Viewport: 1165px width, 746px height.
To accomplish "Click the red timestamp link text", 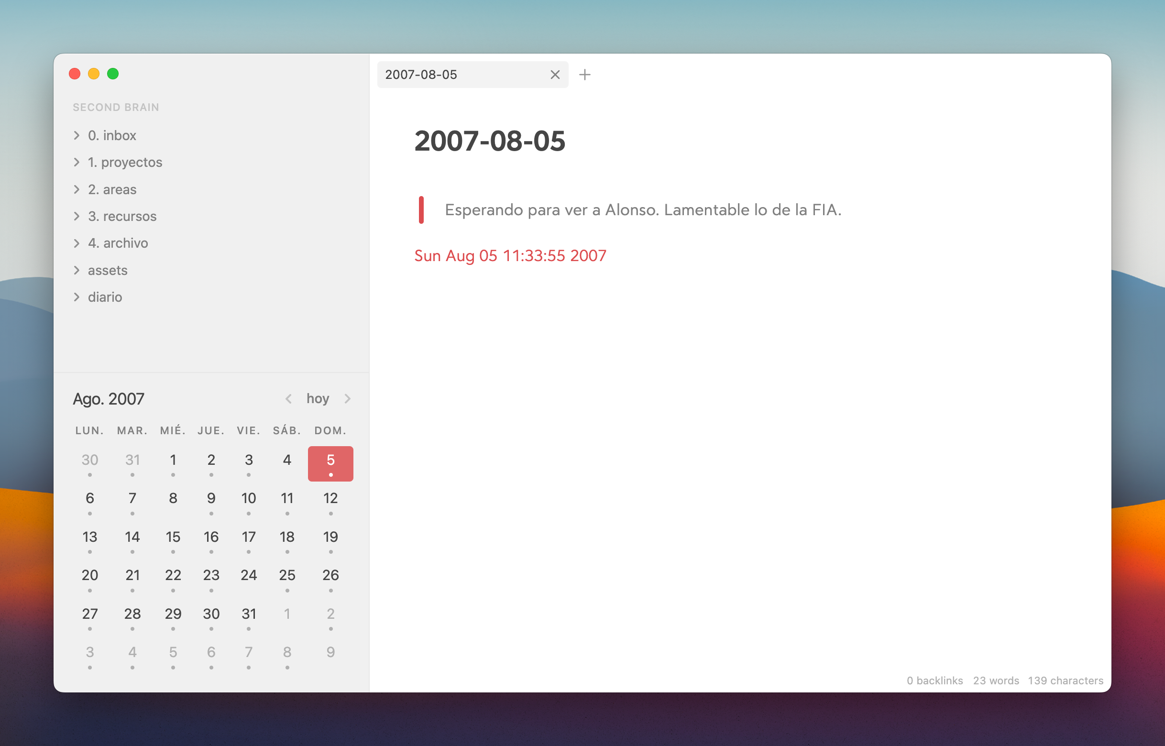I will 510,256.
